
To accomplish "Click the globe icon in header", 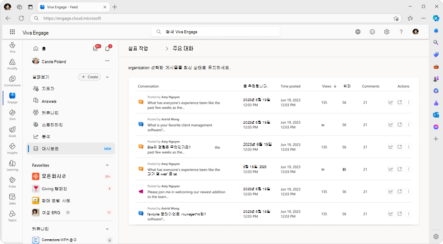I will pos(358,32).
